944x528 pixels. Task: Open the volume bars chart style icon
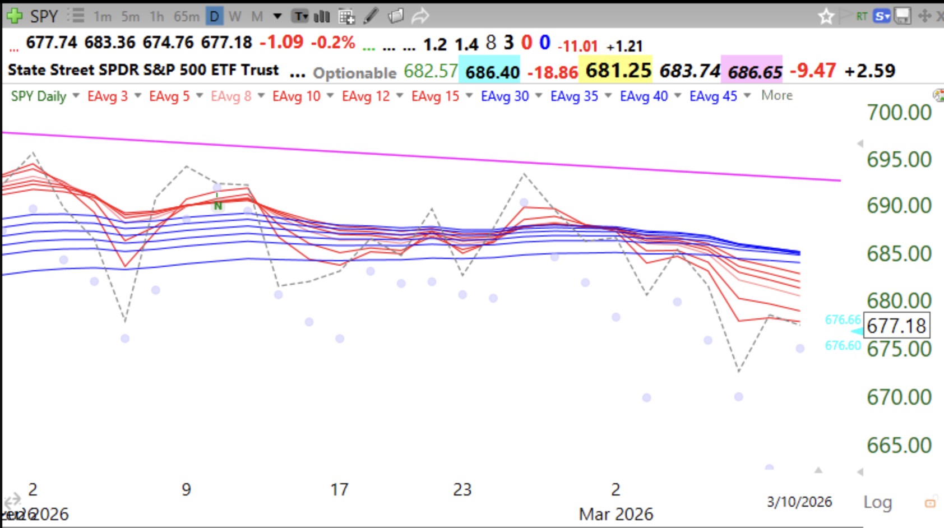pyautogui.click(x=322, y=16)
